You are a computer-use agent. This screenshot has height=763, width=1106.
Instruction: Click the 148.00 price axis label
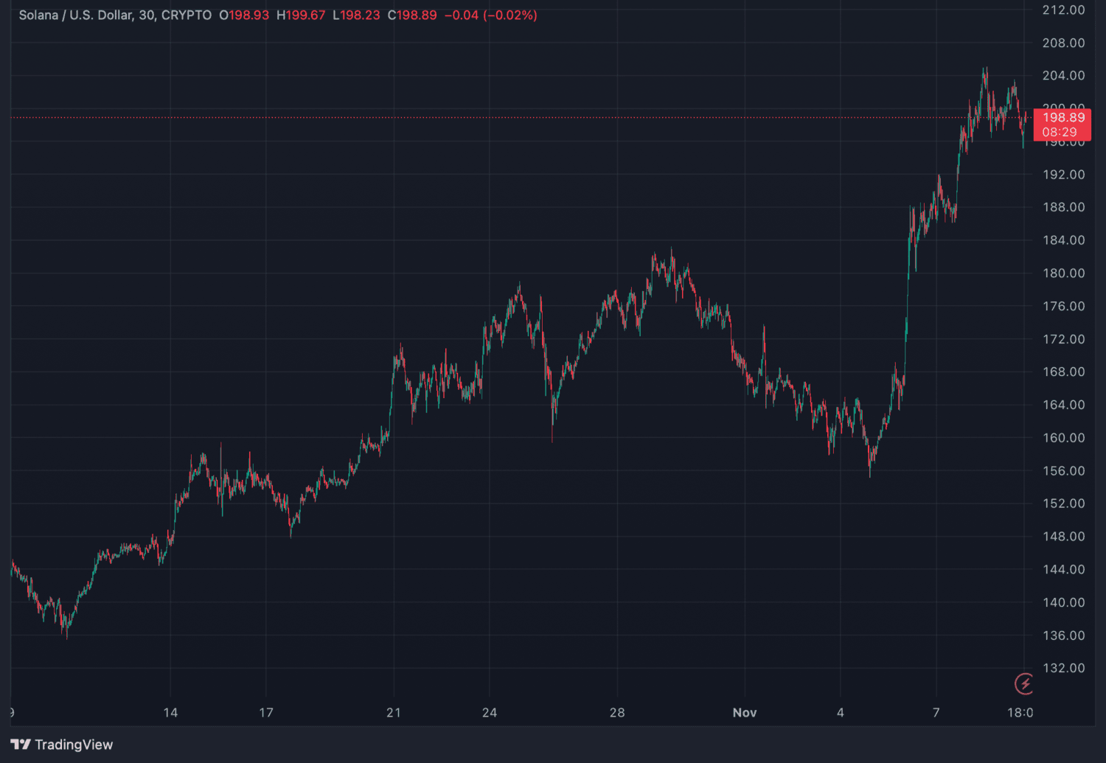click(1063, 536)
